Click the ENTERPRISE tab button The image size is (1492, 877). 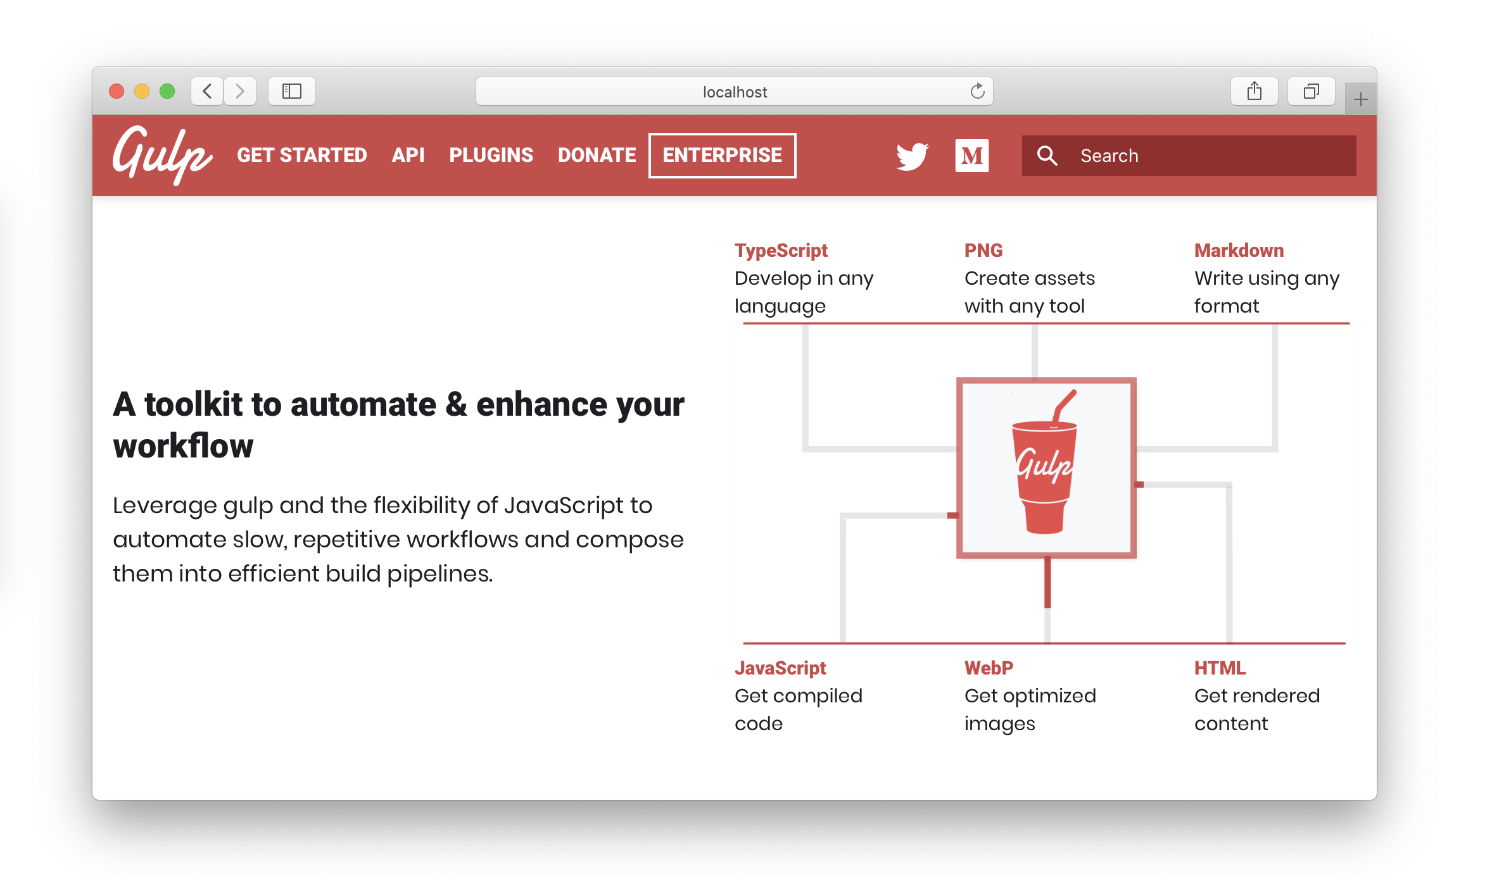[721, 154]
